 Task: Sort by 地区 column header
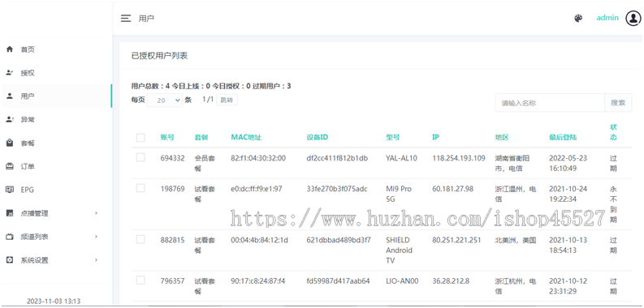click(x=503, y=138)
